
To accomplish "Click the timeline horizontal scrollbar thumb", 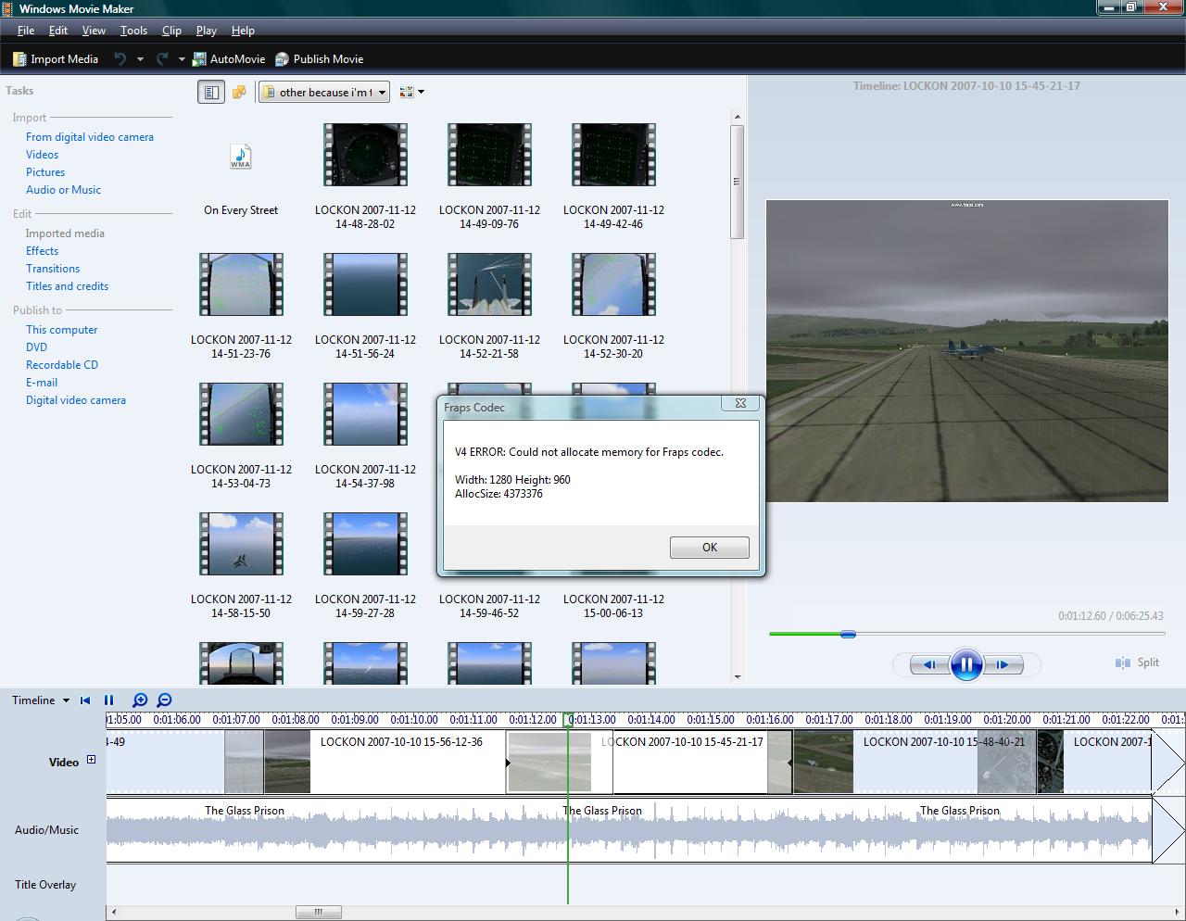I will pyautogui.click(x=318, y=912).
